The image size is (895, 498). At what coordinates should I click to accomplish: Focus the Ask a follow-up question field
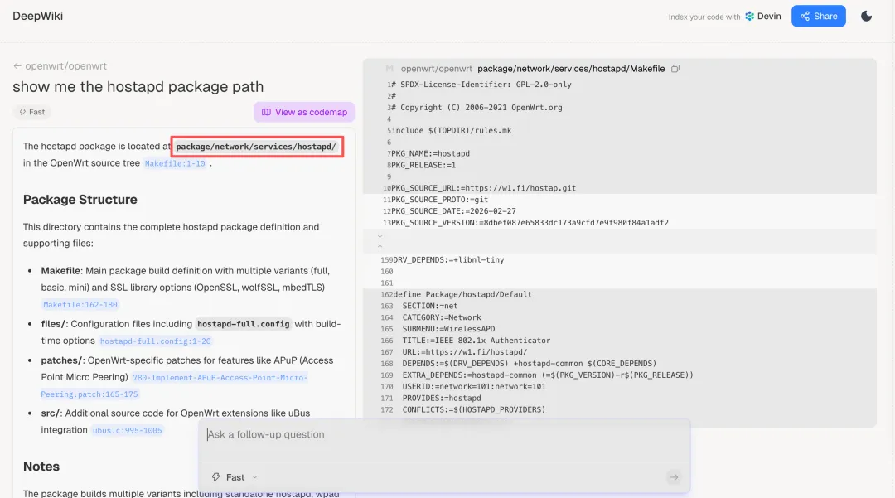click(444, 435)
